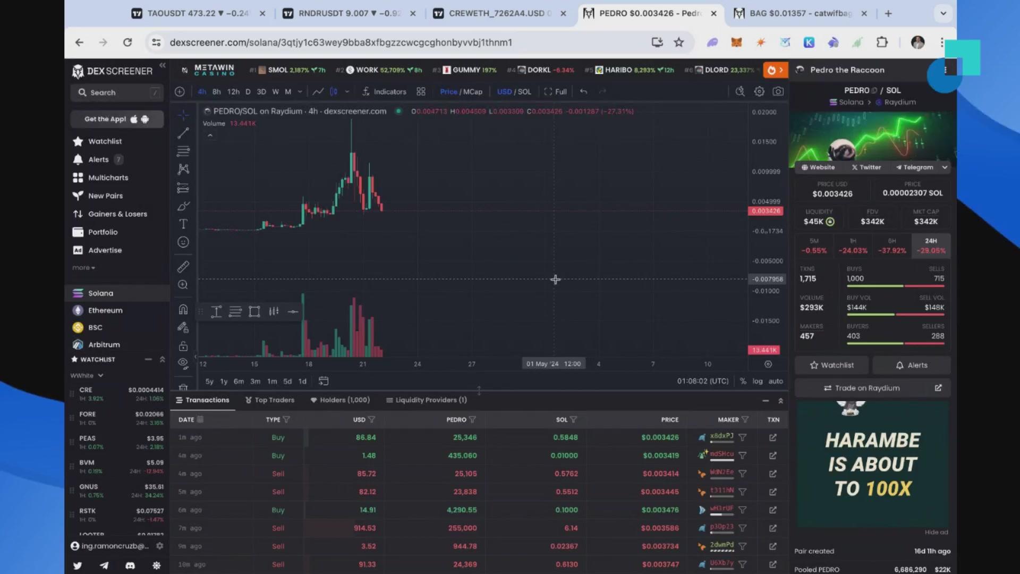The height and width of the screenshot is (574, 1020).
Task: Switch to Top Traders tab
Action: pos(270,400)
